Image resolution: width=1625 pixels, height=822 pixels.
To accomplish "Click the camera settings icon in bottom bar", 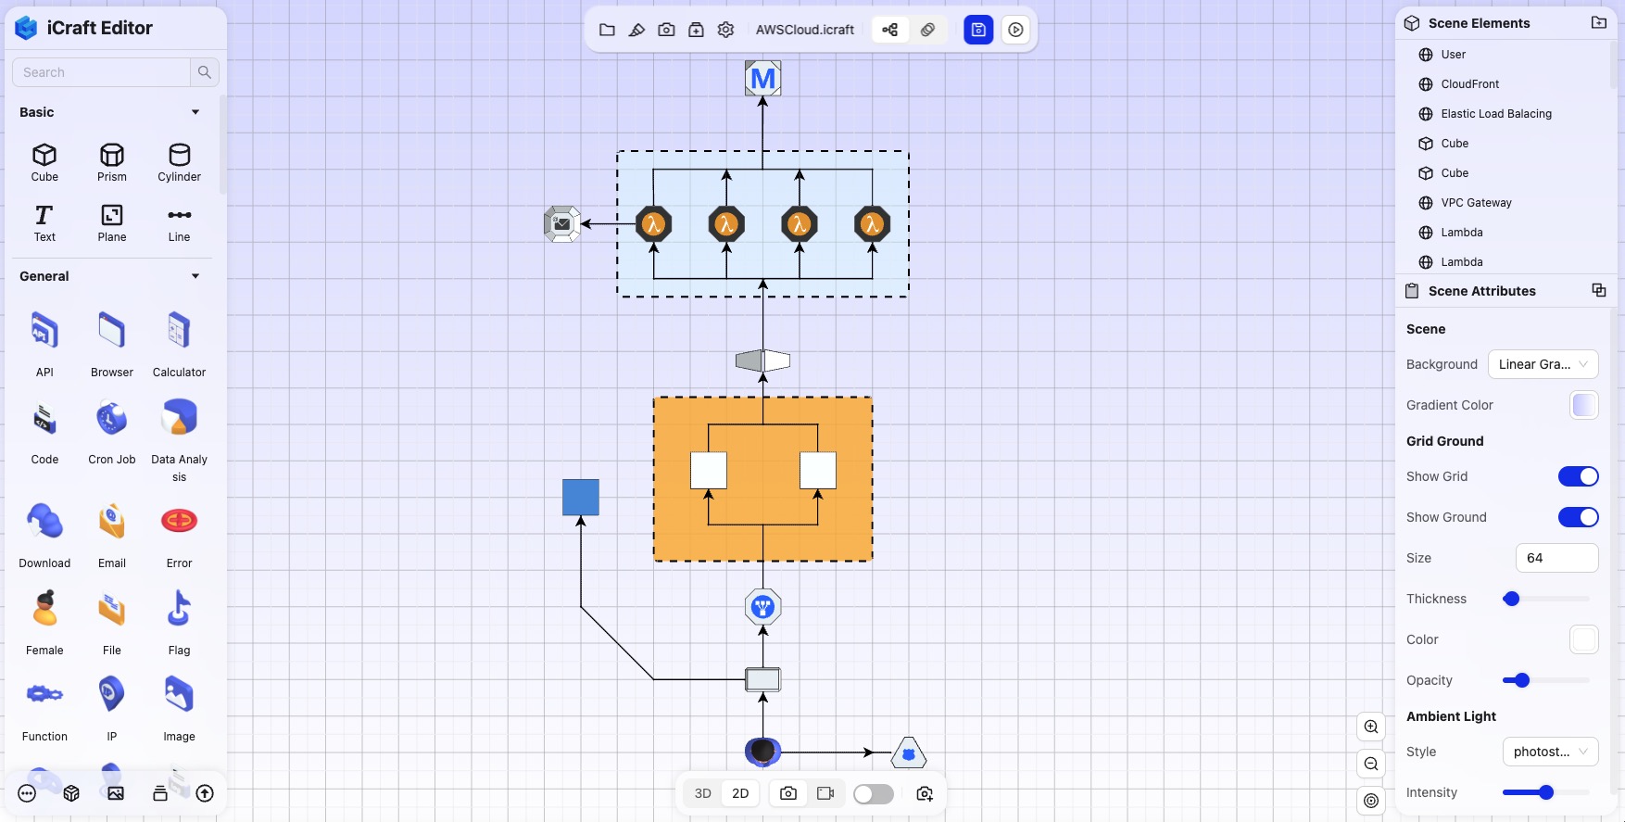I will (x=925, y=793).
